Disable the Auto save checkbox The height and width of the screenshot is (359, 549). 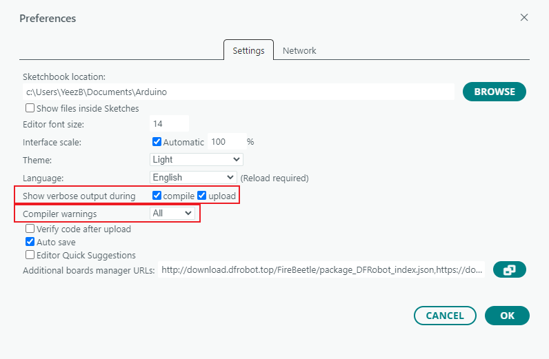[30, 242]
